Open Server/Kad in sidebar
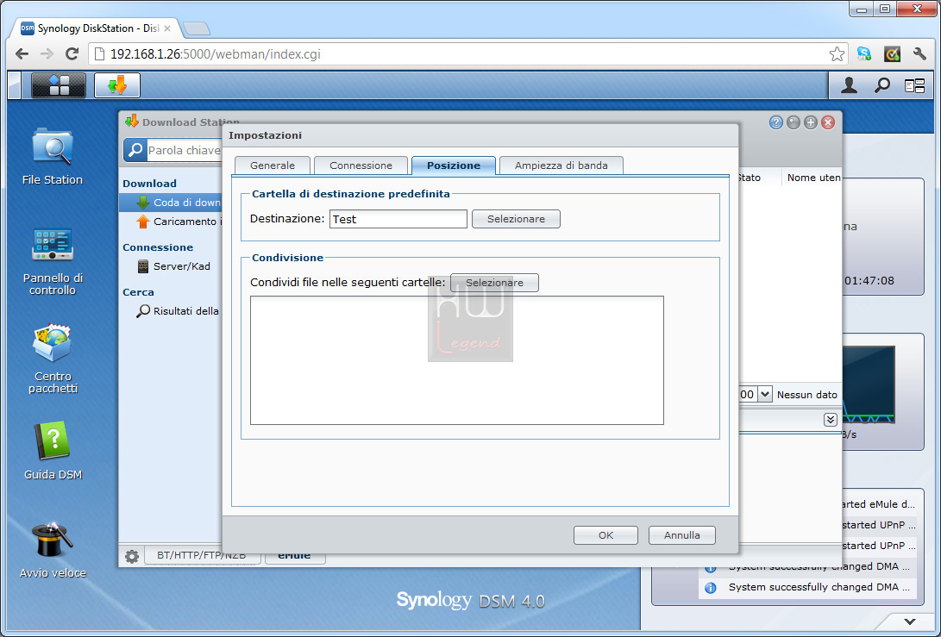 (174, 266)
